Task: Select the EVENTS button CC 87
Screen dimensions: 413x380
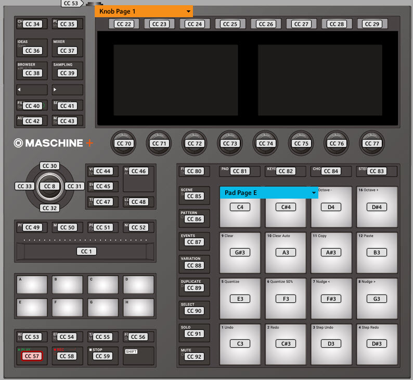Action: point(194,241)
